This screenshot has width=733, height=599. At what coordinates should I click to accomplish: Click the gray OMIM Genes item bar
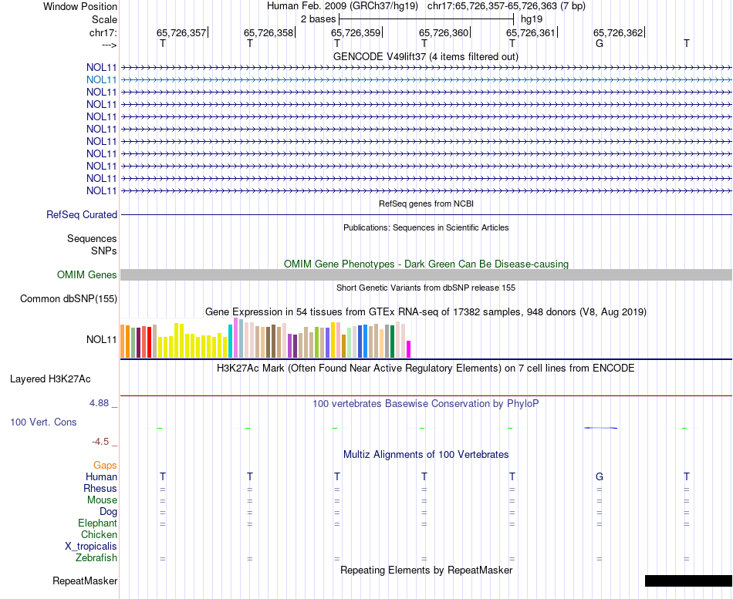point(426,274)
